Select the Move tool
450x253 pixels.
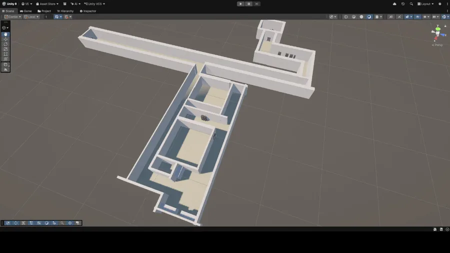coord(5,39)
